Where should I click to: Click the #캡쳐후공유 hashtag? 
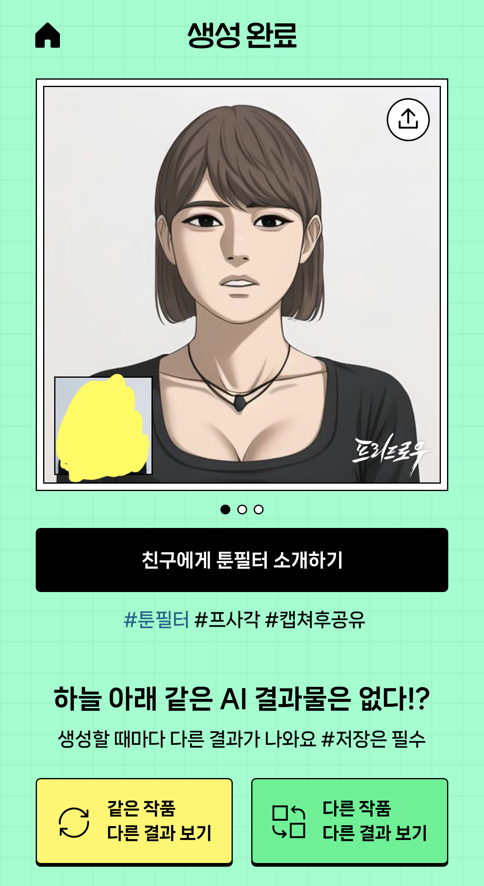[315, 620]
